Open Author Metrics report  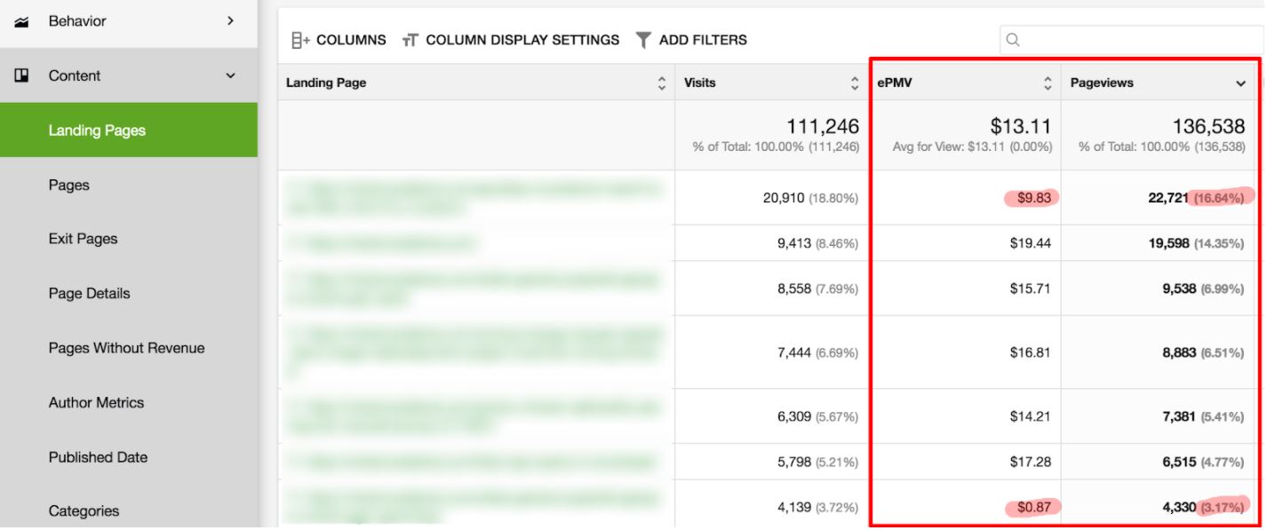96,402
